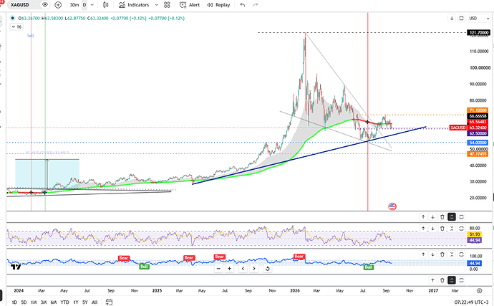This screenshot has width=494, height=306.
Task: Delete the RSI pane
Action: tap(442, 229)
